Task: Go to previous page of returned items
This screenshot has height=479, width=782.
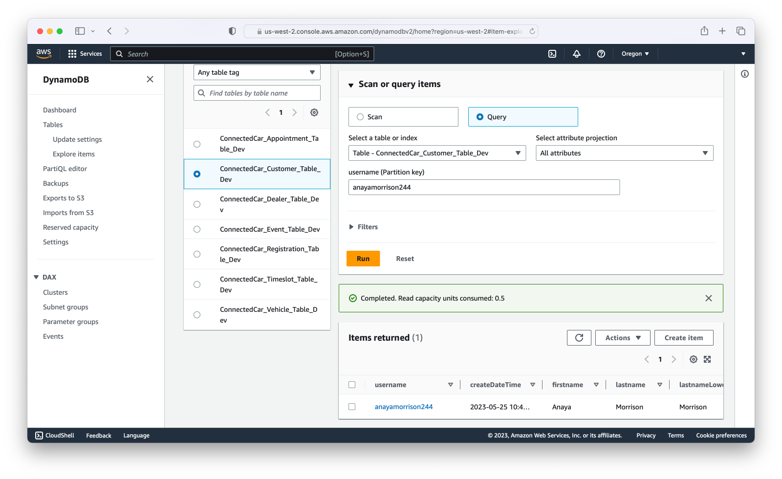Action: tap(647, 359)
